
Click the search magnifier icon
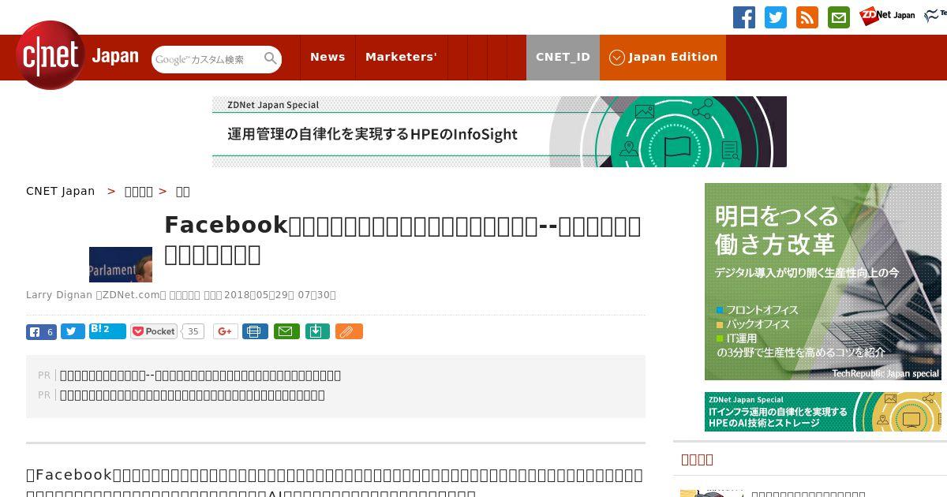(271, 58)
